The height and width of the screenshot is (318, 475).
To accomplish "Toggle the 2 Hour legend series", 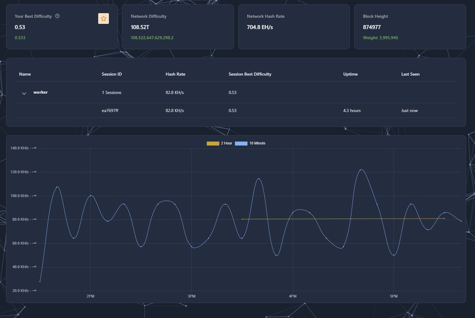I will click(219, 143).
